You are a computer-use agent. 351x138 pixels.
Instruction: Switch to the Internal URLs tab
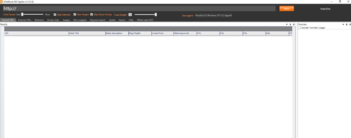pyautogui.click(x=8, y=20)
